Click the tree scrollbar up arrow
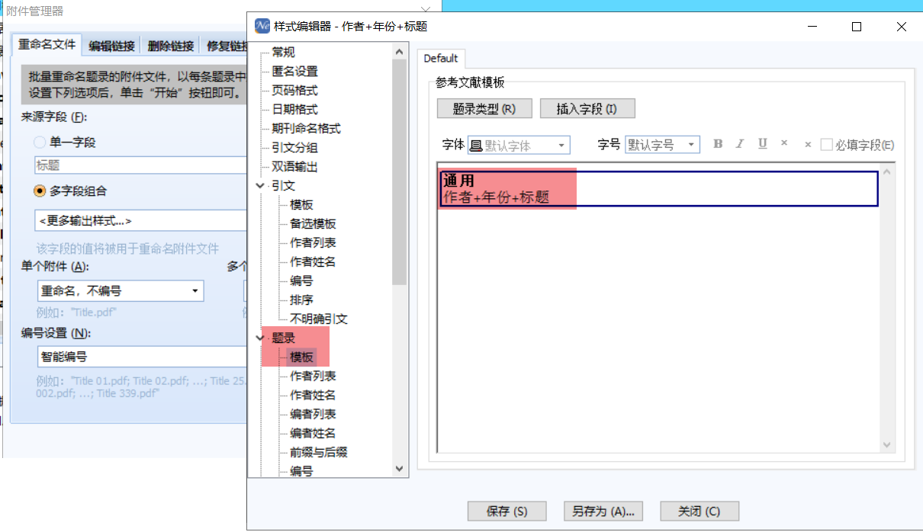The image size is (923, 532). (x=400, y=51)
